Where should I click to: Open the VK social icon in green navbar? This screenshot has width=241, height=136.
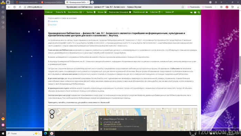[x=191, y=12]
